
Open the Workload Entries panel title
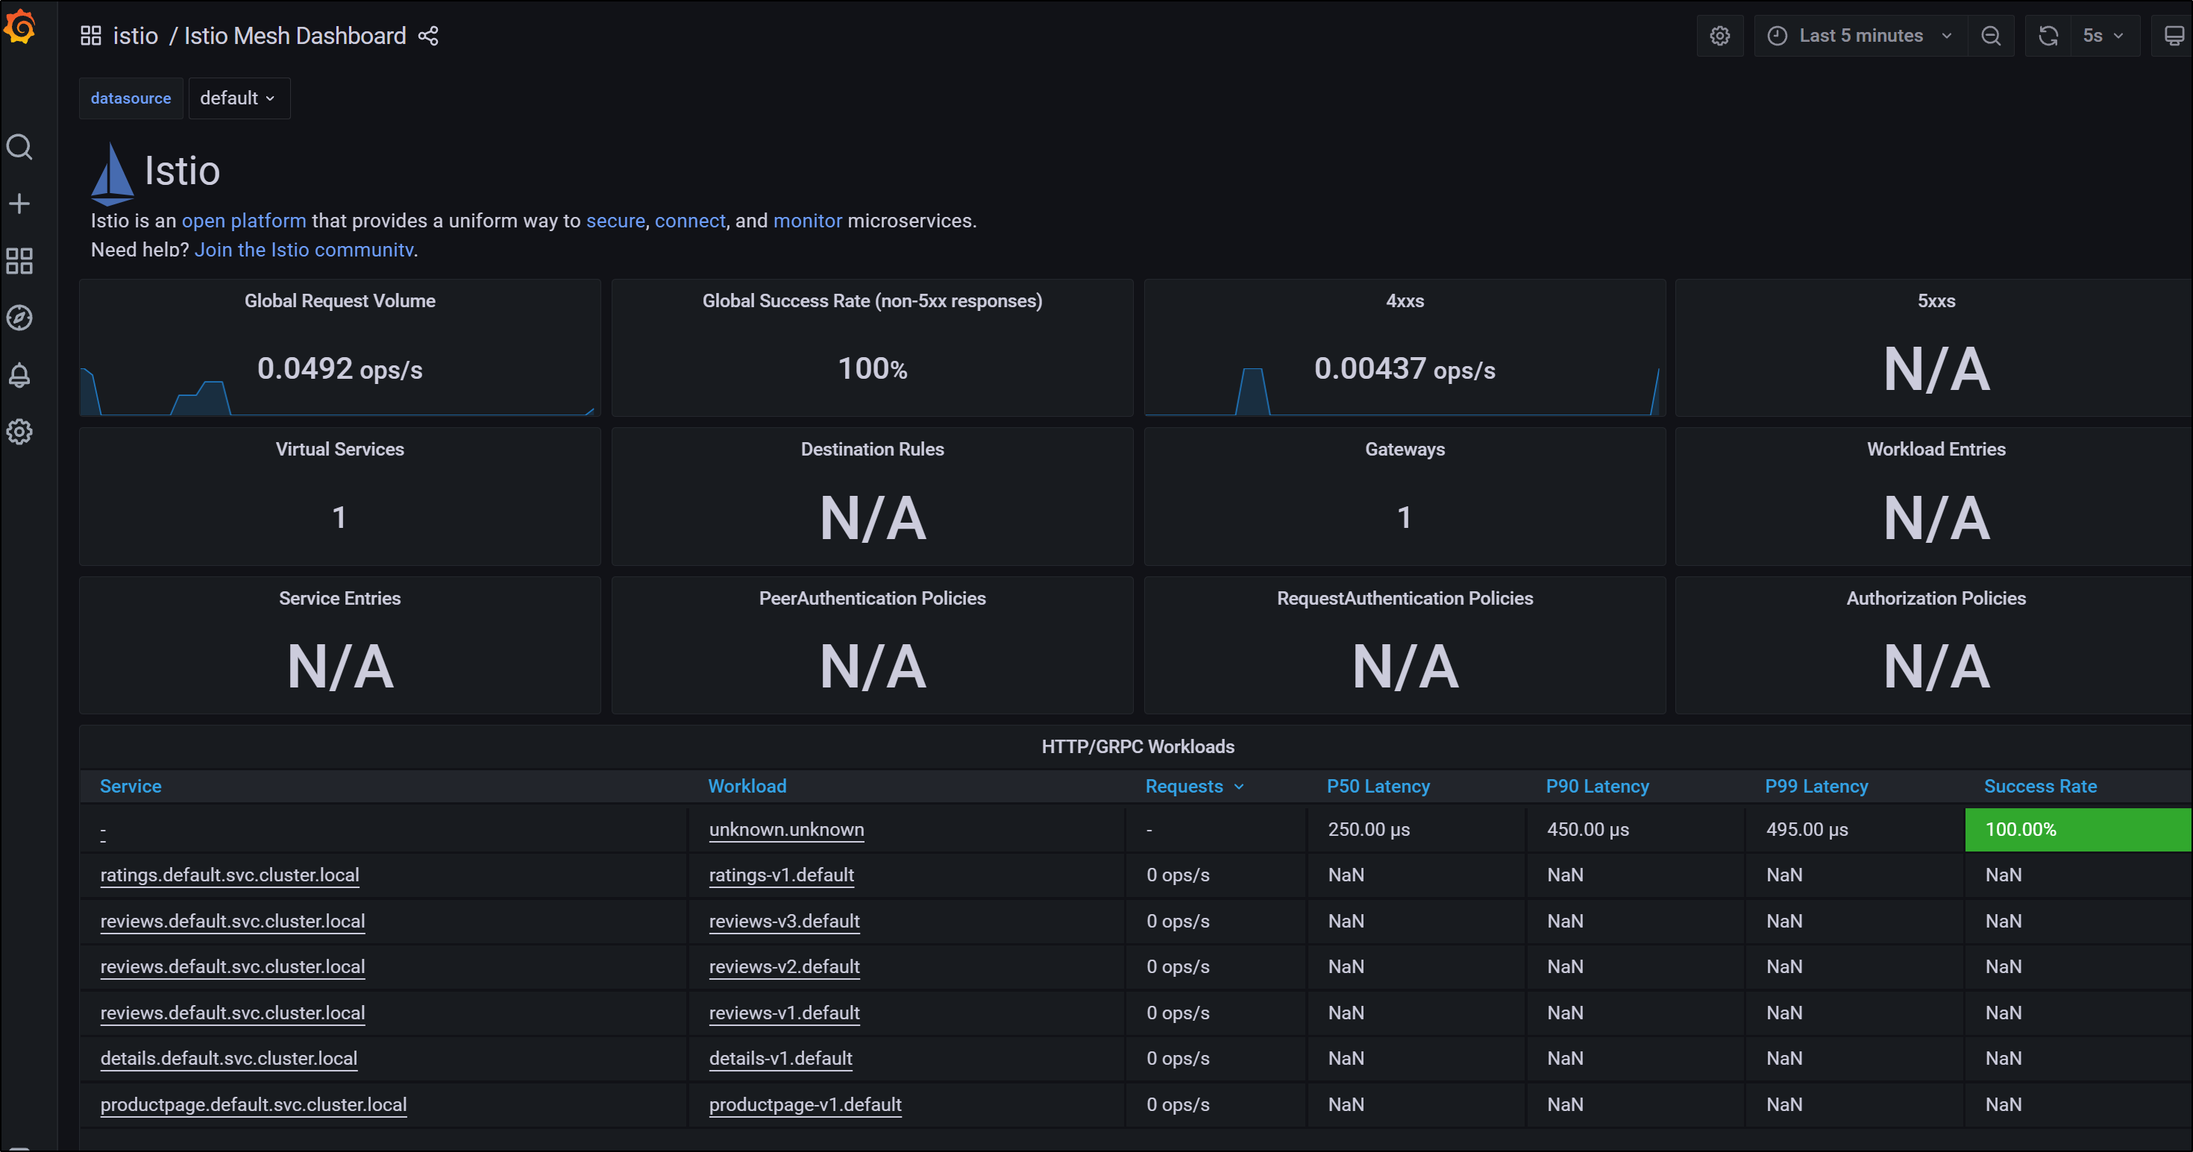tap(1936, 449)
